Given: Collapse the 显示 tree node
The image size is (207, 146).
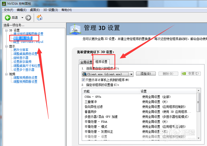Looking at the screenshot, I should pos(6,46).
